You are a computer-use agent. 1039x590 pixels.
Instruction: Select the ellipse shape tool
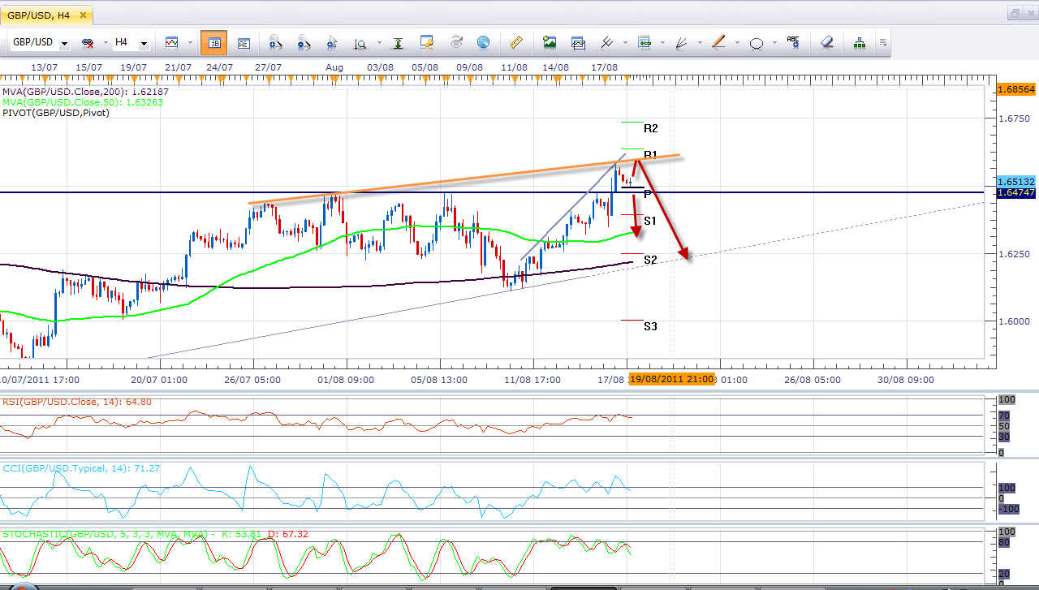[757, 43]
